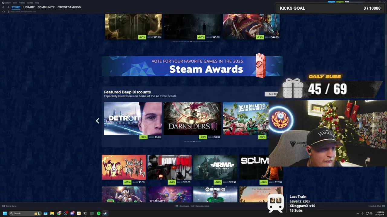Screen dimensions: 387x217
Task: Open the SCUM game tile
Action: pyautogui.click(x=254, y=167)
